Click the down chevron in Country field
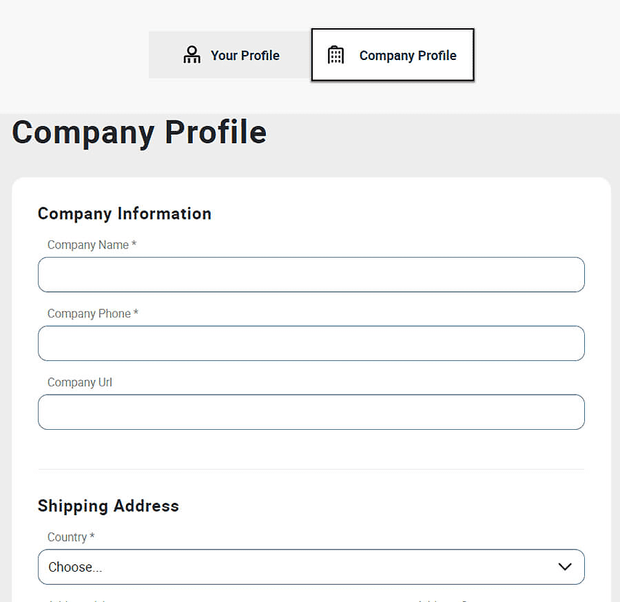The image size is (620, 602). coord(565,567)
